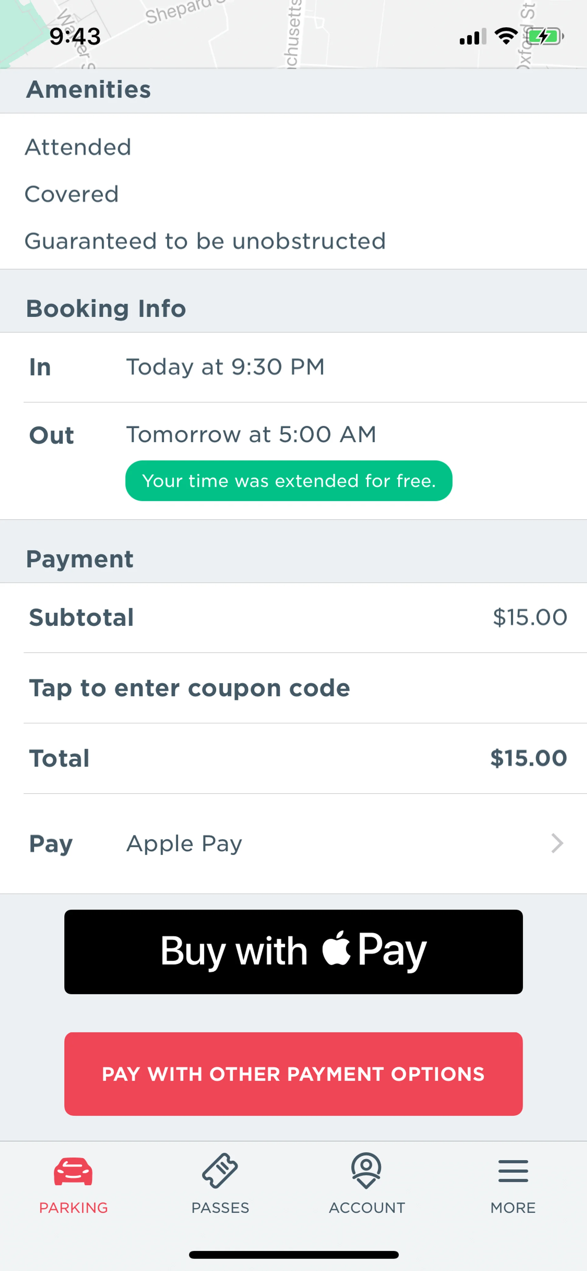Tap the Parking car icon
The width and height of the screenshot is (587, 1271).
click(x=73, y=1171)
